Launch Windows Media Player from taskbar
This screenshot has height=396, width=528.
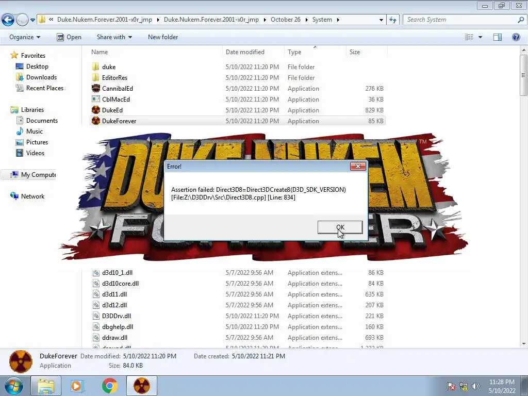pos(77,386)
